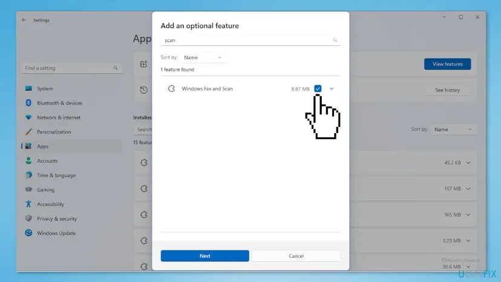Open Bluetooth & devices section

pos(59,103)
